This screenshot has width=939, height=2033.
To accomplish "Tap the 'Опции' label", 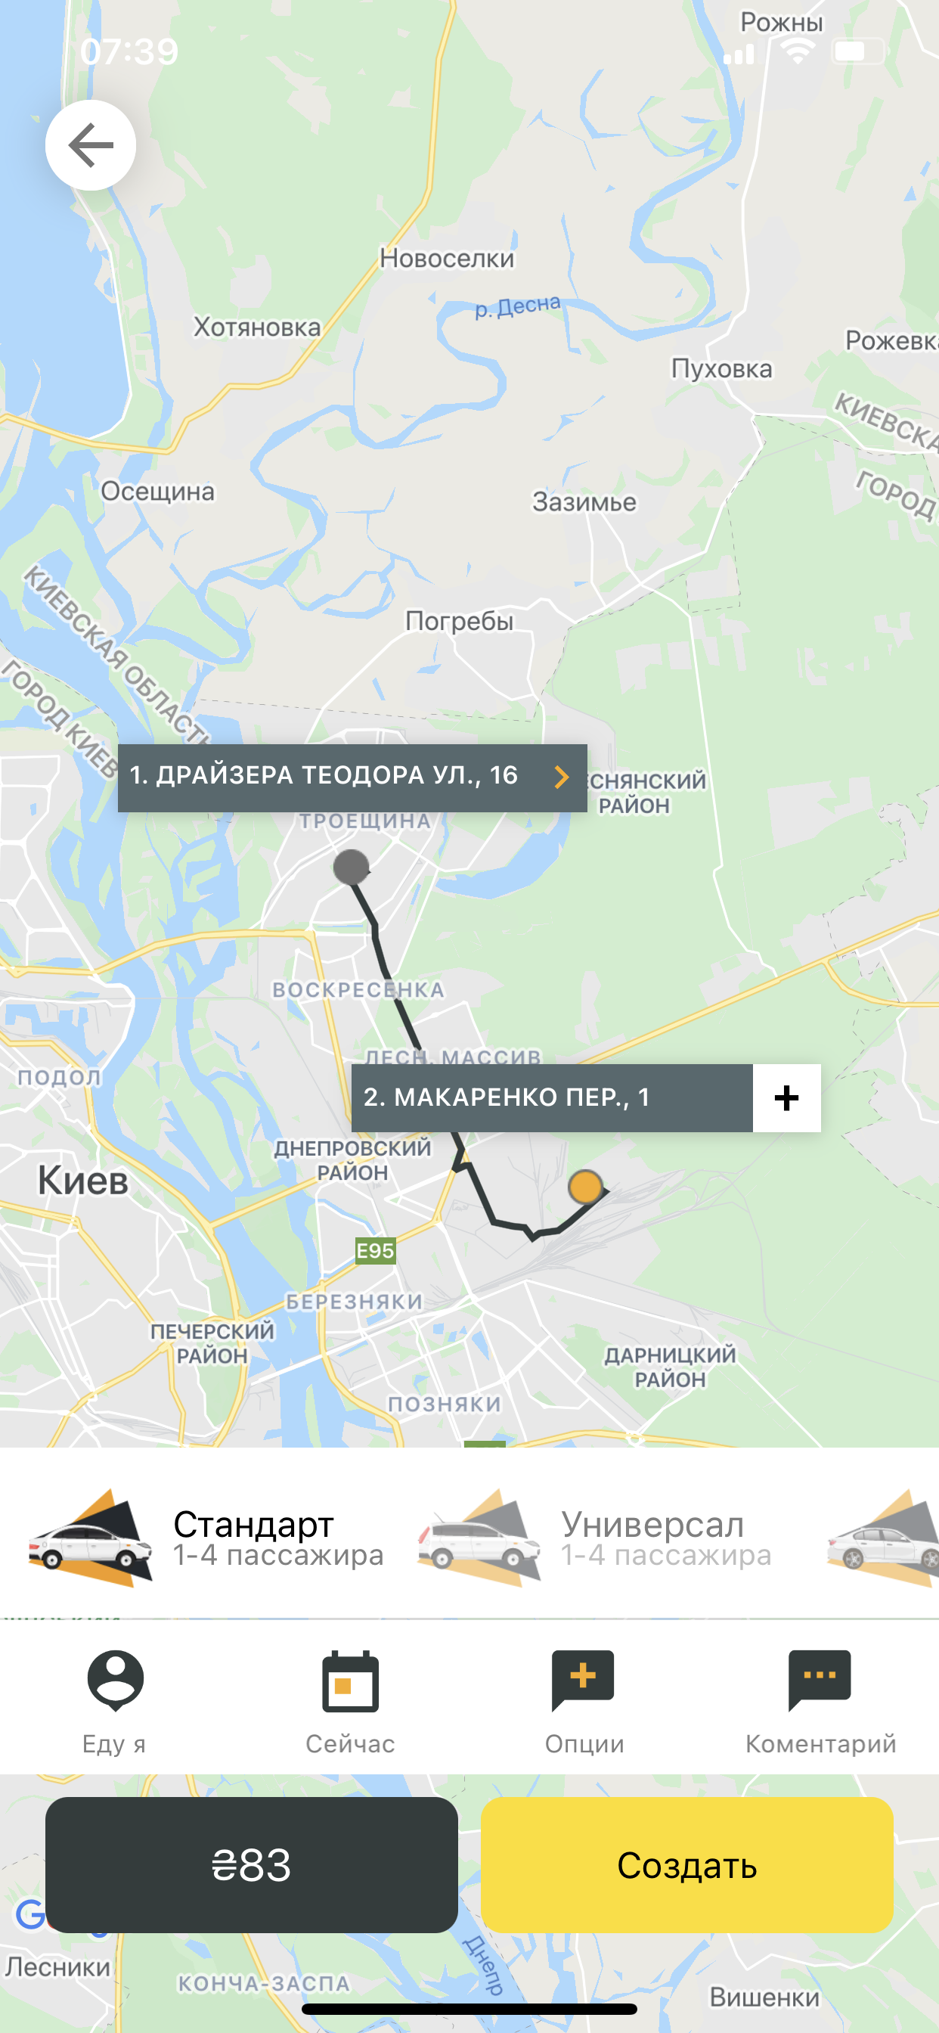I will pos(584,1743).
